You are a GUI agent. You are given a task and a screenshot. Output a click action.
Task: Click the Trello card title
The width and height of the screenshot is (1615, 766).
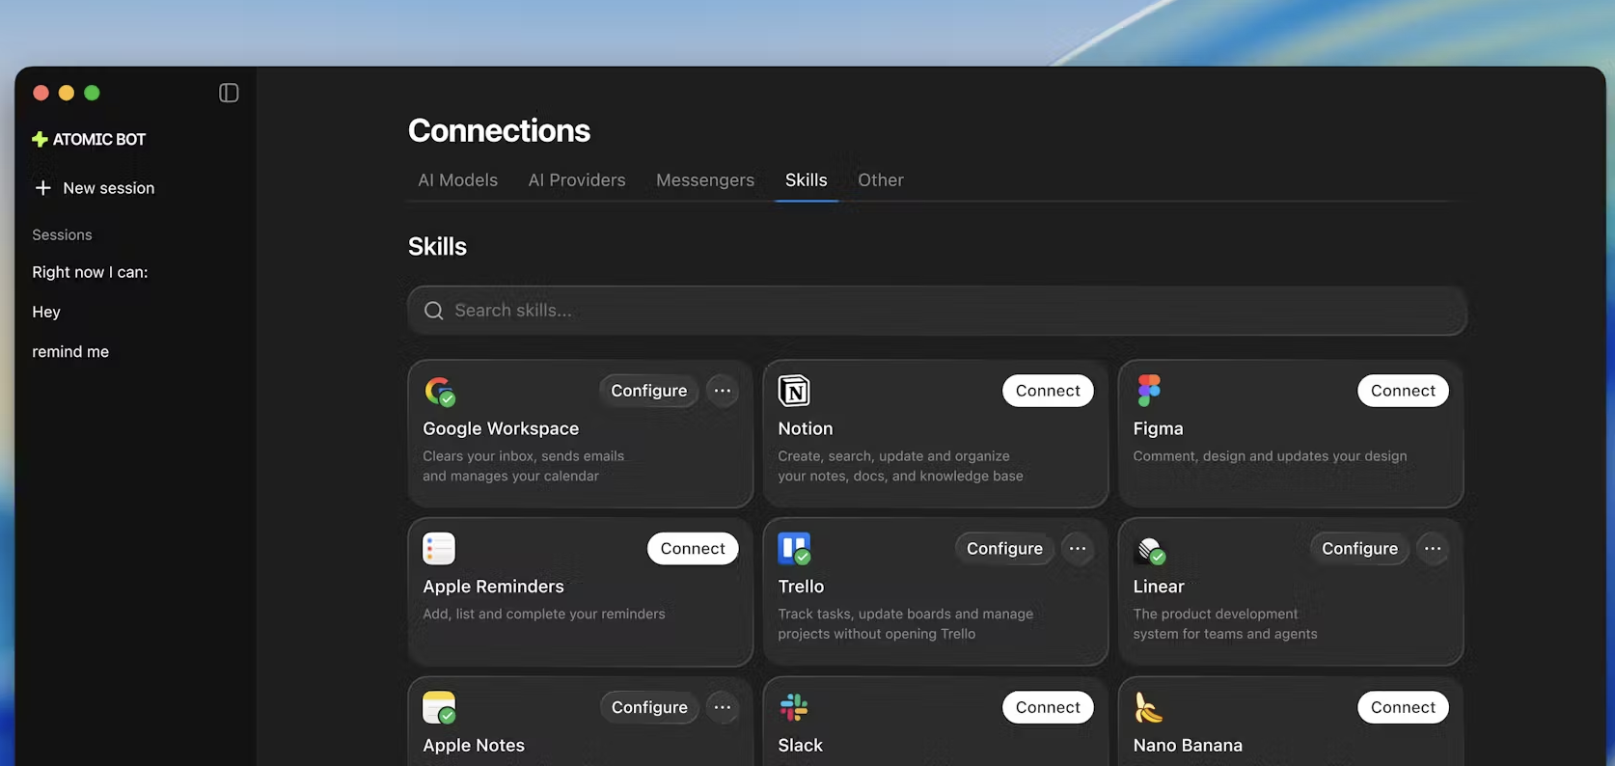pyautogui.click(x=801, y=587)
